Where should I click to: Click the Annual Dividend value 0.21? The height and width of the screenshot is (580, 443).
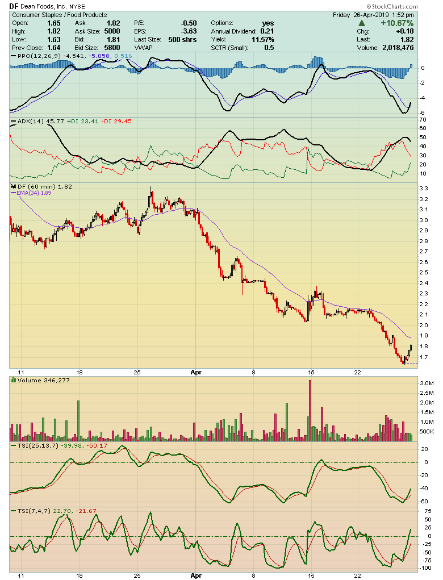pos(267,31)
